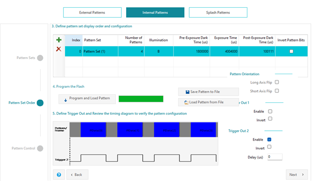Click the Illumination value B cell

(158, 51)
